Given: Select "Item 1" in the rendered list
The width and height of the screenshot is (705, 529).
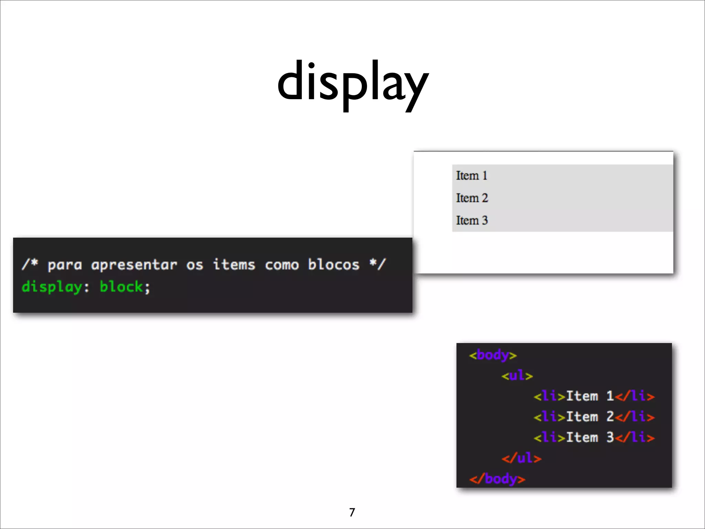Looking at the screenshot, I should tap(472, 176).
